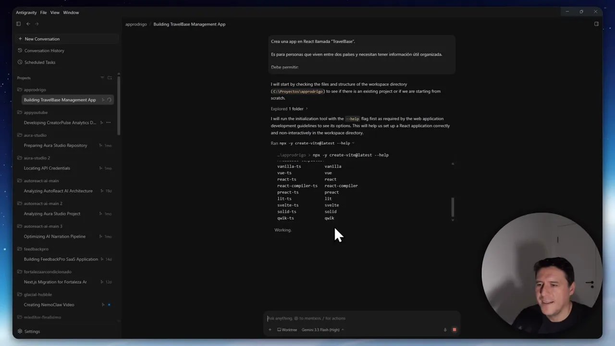The image size is (615, 346).
Task: Click the Worktree monitor icon
Action: coord(279,330)
